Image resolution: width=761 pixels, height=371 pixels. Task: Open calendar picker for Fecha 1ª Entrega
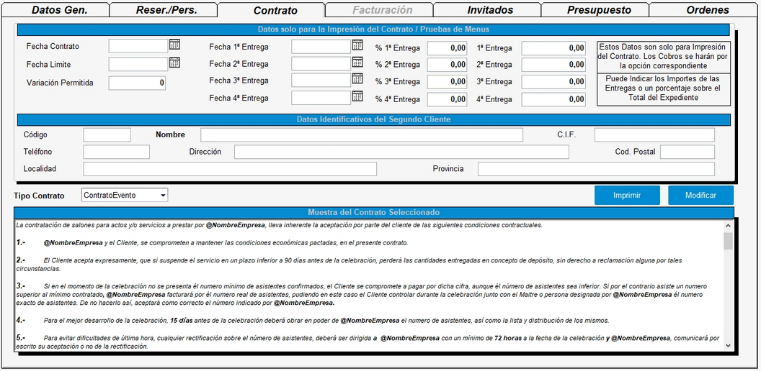(x=357, y=45)
